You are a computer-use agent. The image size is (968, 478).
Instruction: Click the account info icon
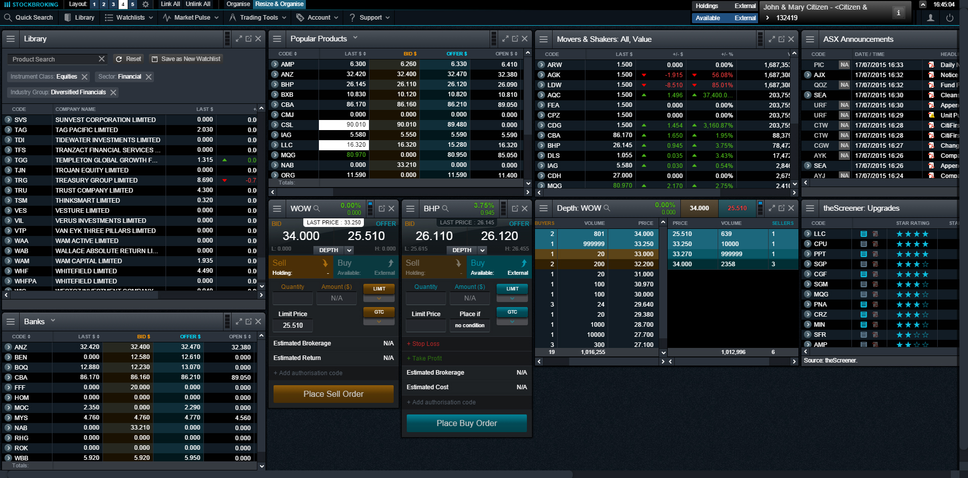coord(898,13)
